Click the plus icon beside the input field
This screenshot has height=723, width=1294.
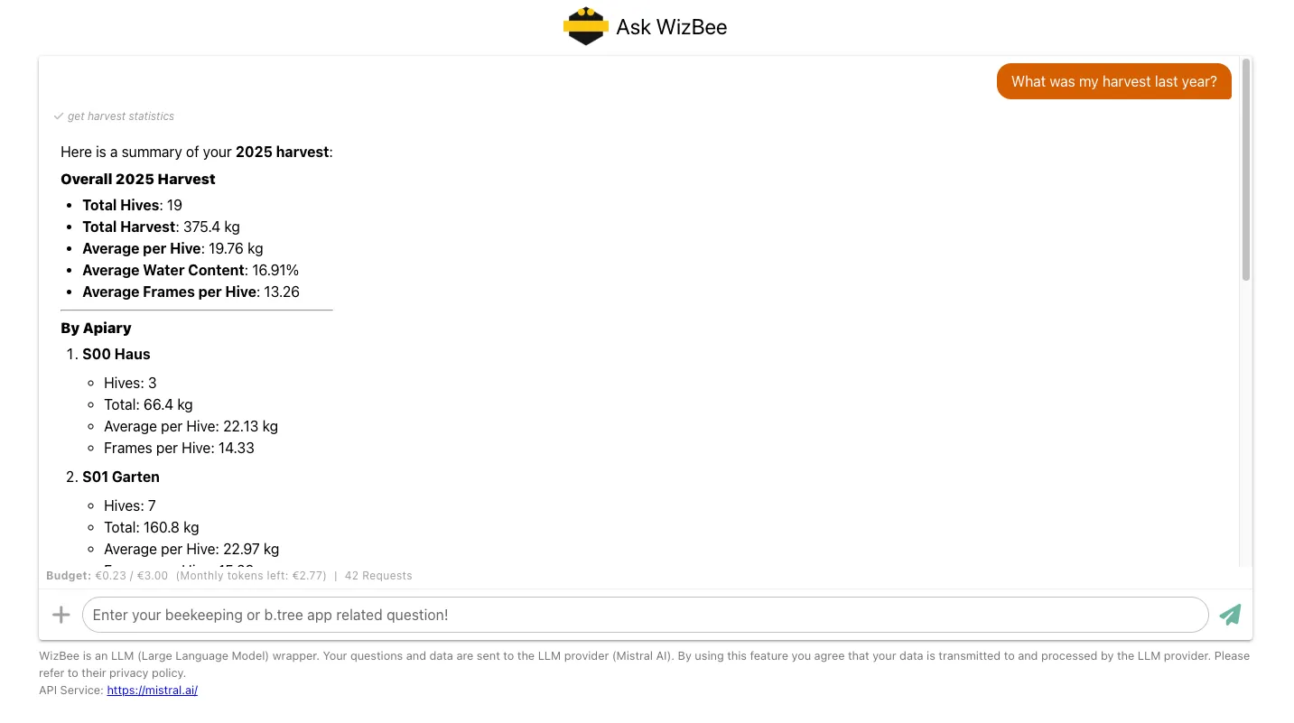click(61, 615)
